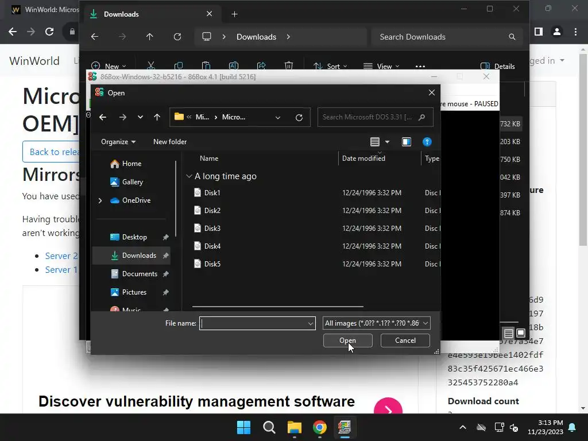The width and height of the screenshot is (588, 441).
Task: Go back in the Explorer Downloads window
Action: tap(95, 37)
